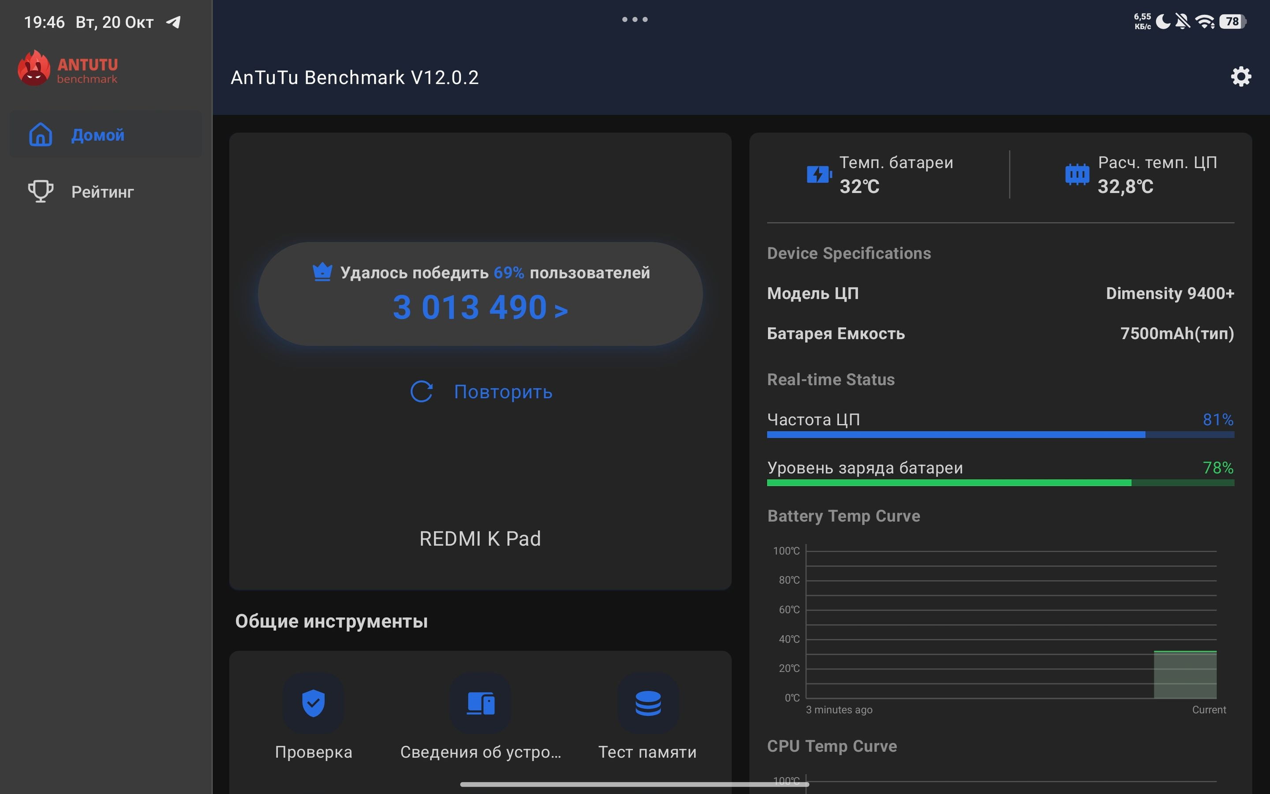Click the 6,55 КБ/с network speed
Screen dimensions: 1270x794
pyautogui.click(x=1143, y=22)
